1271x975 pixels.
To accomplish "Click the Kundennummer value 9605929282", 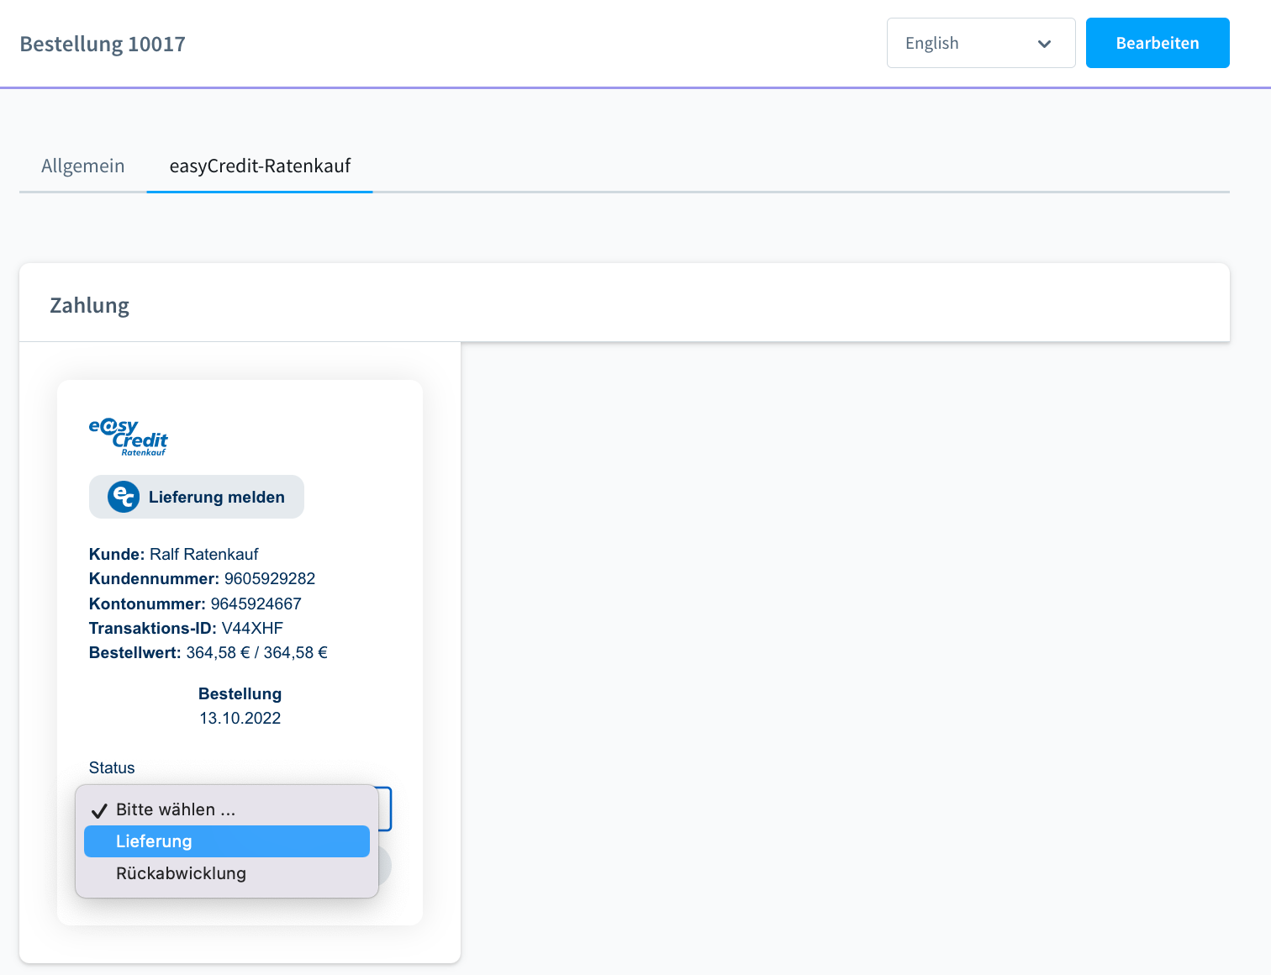I will tap(270, 578).
